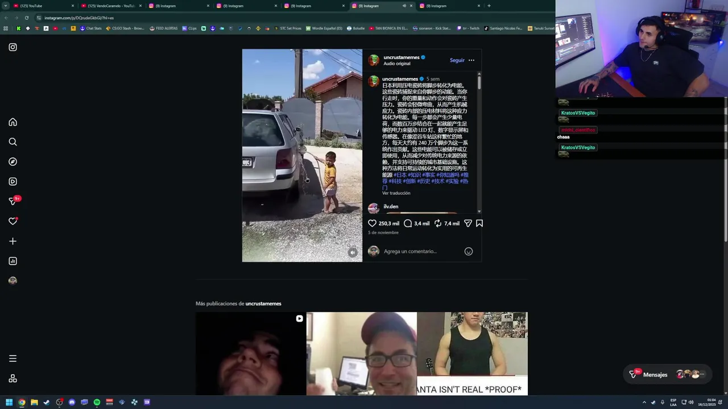Screen dimensions: 728x409
Task: Open the uncrustamemes profile from the post header
Action: [x=402, y=57]
